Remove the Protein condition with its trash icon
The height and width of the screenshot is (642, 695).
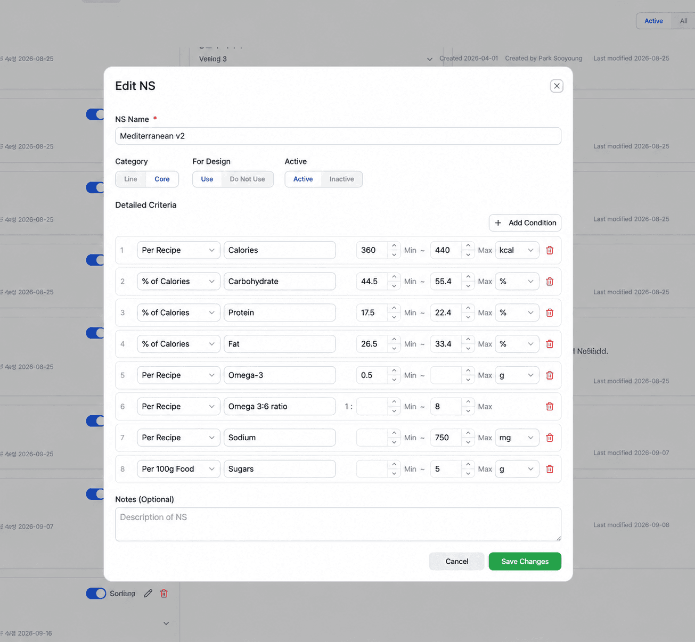coord(550,313)
